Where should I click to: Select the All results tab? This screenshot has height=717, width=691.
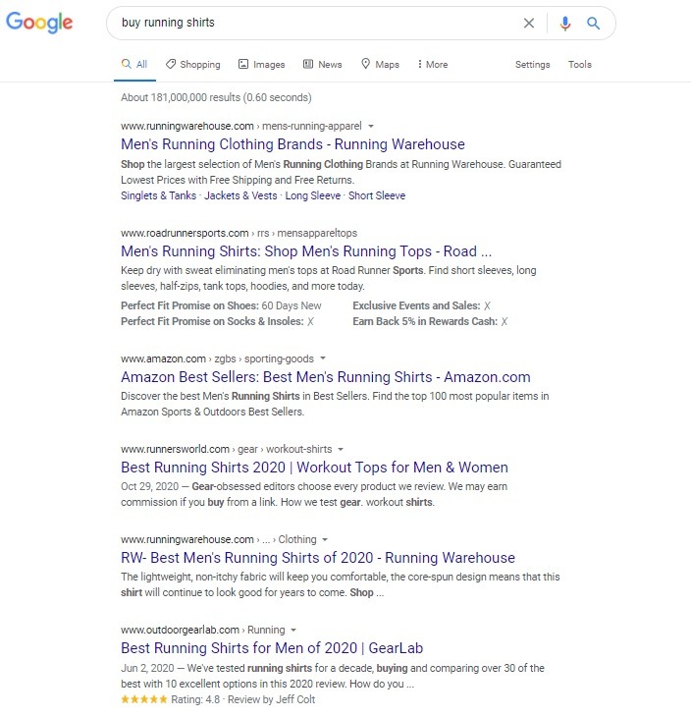coord(134,65)
